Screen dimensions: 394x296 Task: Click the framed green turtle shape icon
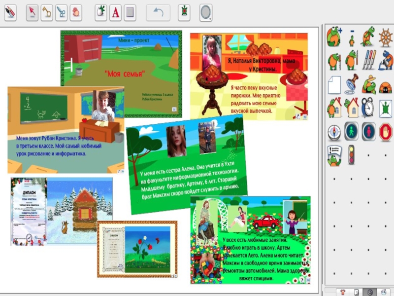pyautogui.click(x=386, y=109)
